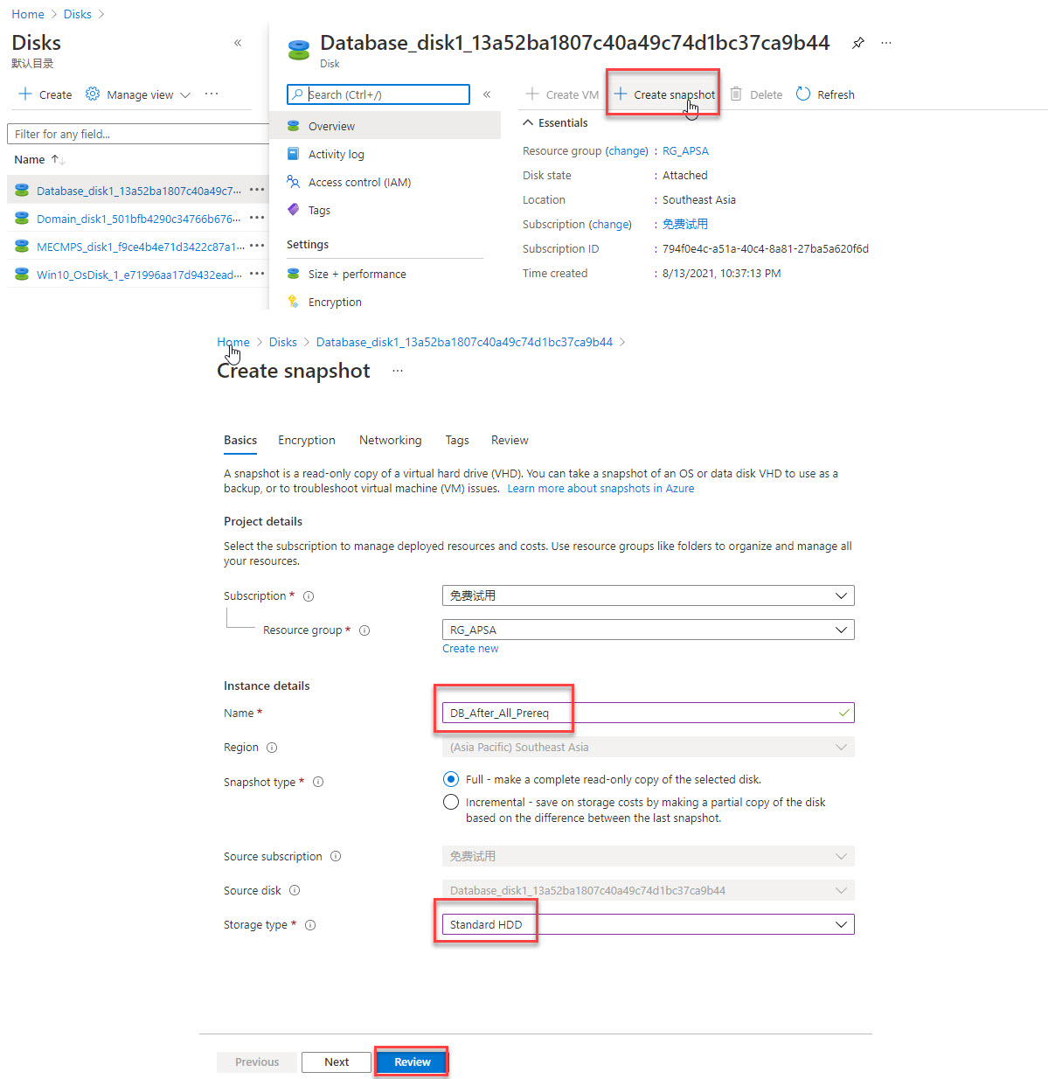Click the info icon next to Snapshot type

click(x=318, y=782)
